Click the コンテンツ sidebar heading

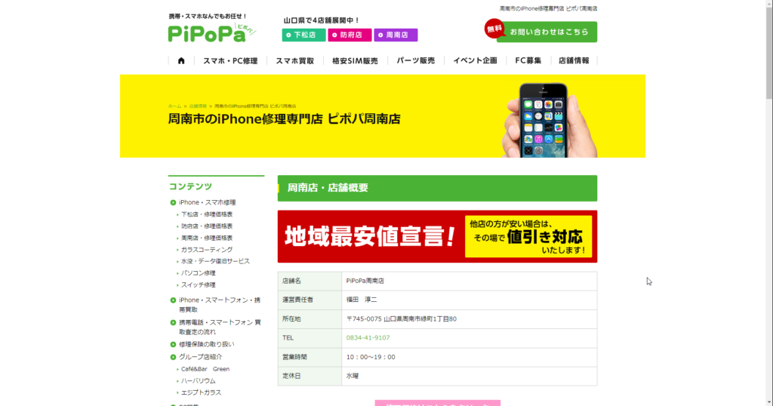190,186
